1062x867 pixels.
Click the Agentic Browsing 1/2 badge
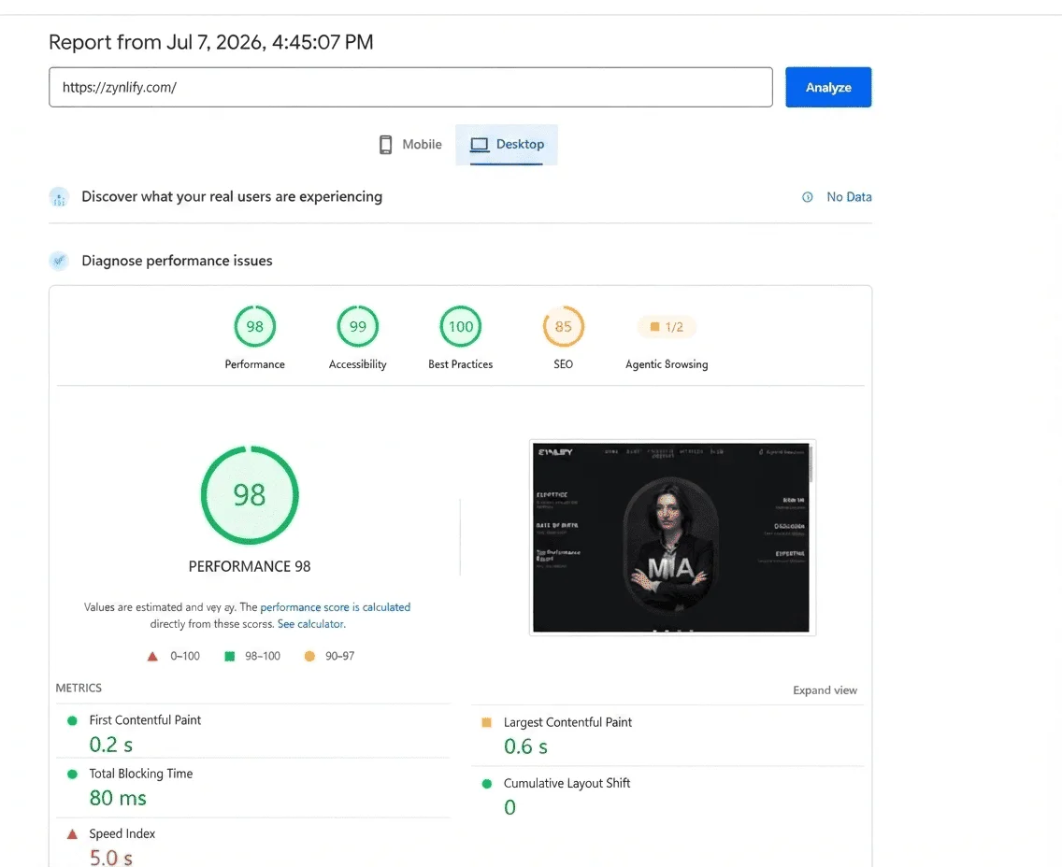(x=667, y=327)
